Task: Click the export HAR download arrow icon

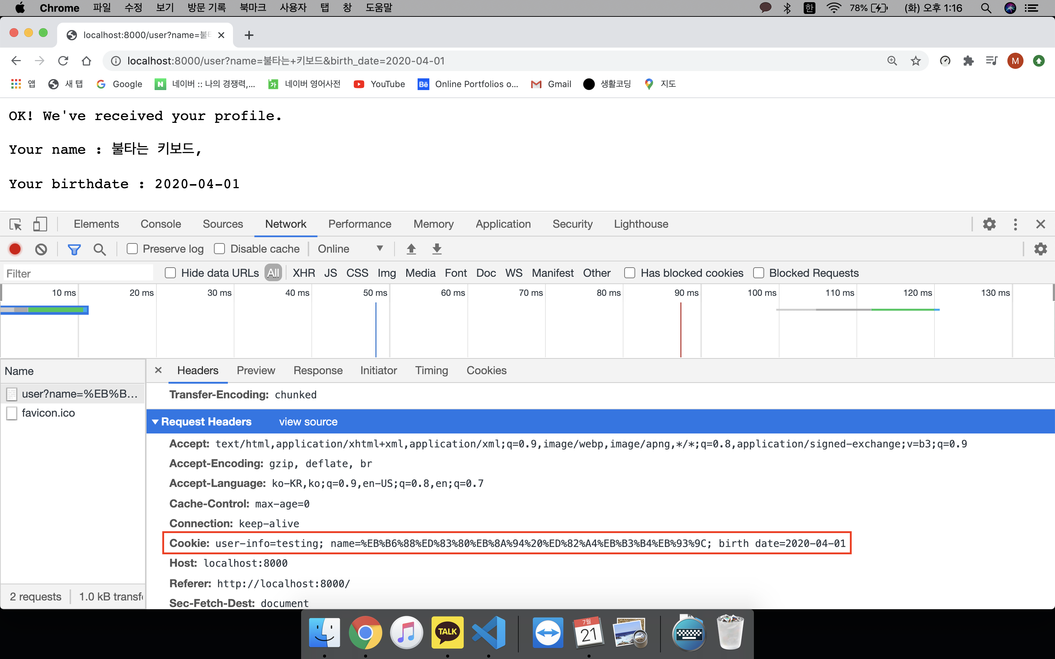Action: (437, 249)
